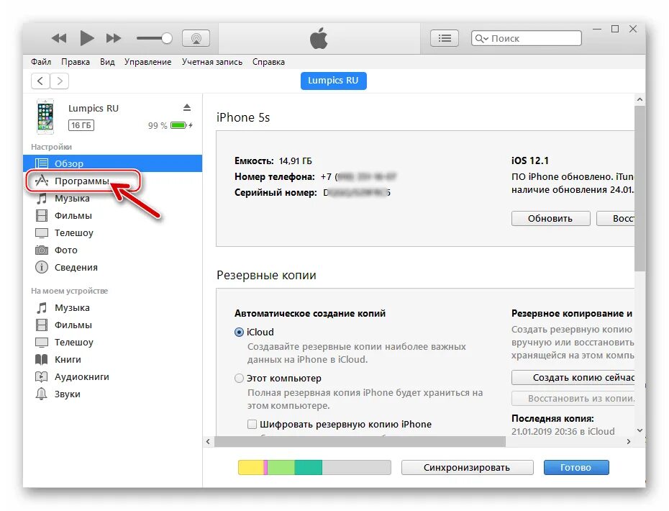Click the Аудиокниги icon
Screen dimensions: 669x511
[x=42, y=377]
